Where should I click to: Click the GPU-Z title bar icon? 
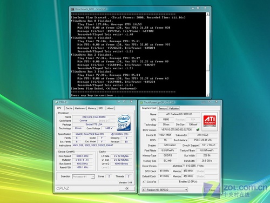tap(141, 102)
